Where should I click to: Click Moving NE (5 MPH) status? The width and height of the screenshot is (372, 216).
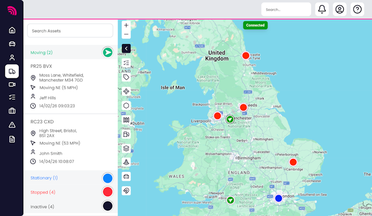(x=59, y=88)
